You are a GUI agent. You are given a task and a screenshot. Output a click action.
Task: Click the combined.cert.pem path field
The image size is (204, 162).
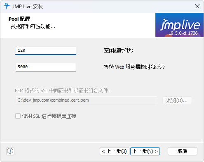point(87,100)
